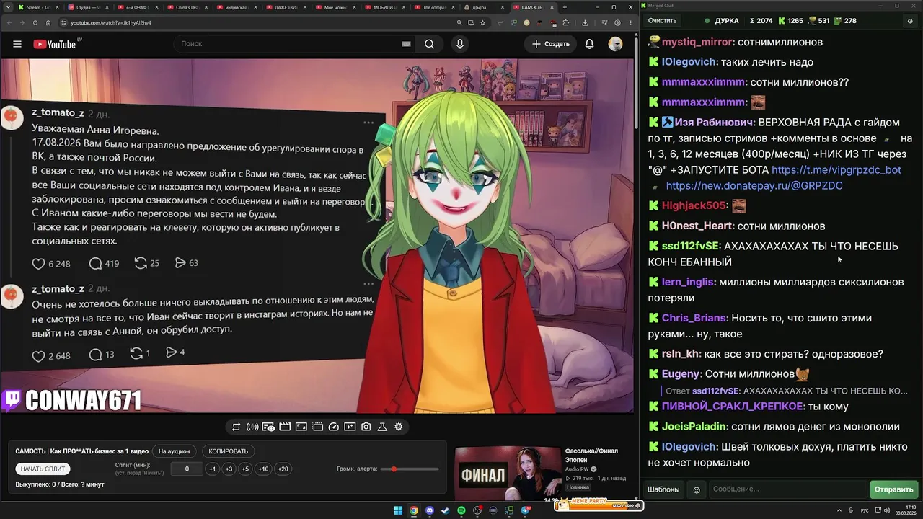Open YouTube notifications bell
The height and width of the screenshot is (519, 923).
(x=589, y=44)
